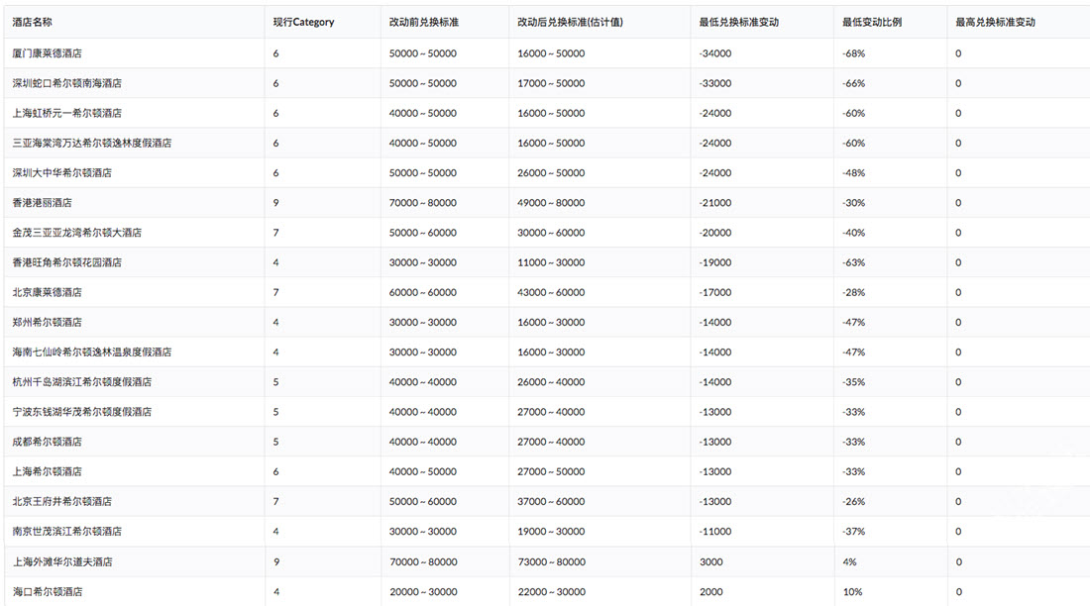Image resolution: width=1090 pixels, height=606 pixels.
Task: Select hotel name 成都希尔顿酒店
Action: pos(47,442)
